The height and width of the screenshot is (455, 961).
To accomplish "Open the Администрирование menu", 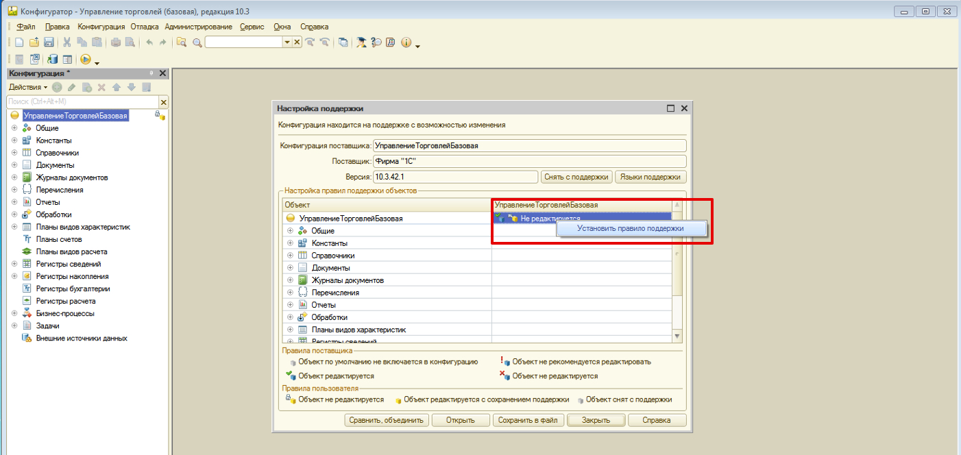I will point(198,27).
